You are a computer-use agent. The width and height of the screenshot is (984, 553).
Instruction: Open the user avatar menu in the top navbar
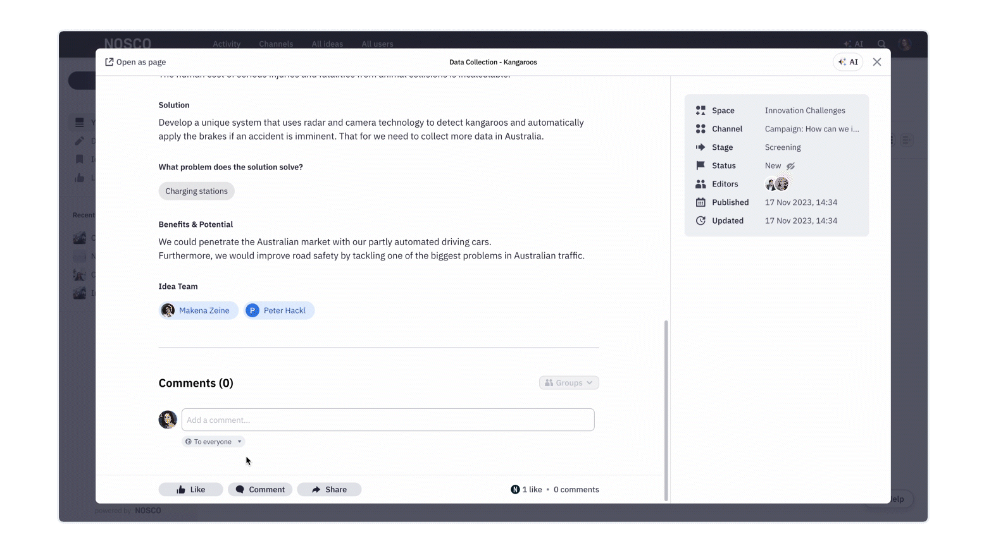pyautogui.click(x=906, y=44)
